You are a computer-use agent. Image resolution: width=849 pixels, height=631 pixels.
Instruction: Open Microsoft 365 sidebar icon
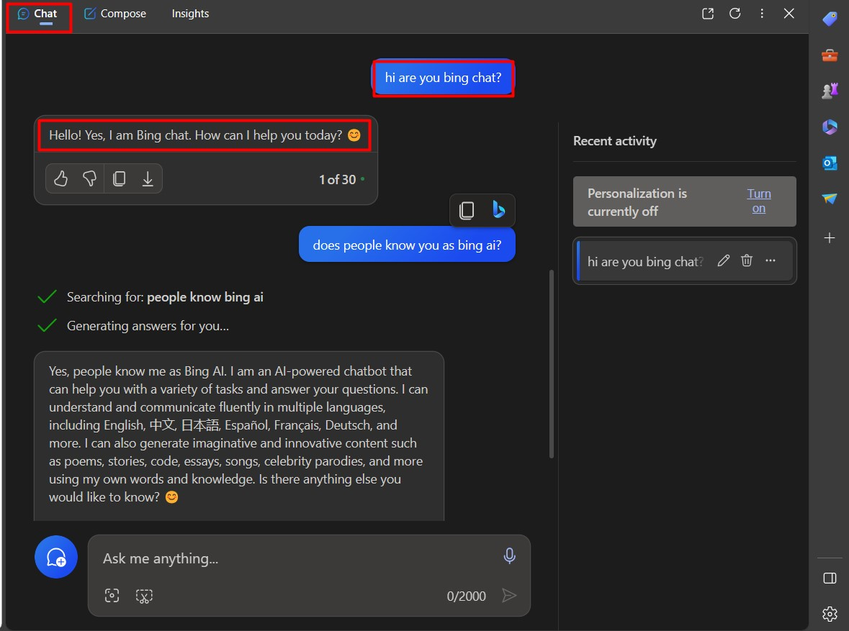coord(830,127)
